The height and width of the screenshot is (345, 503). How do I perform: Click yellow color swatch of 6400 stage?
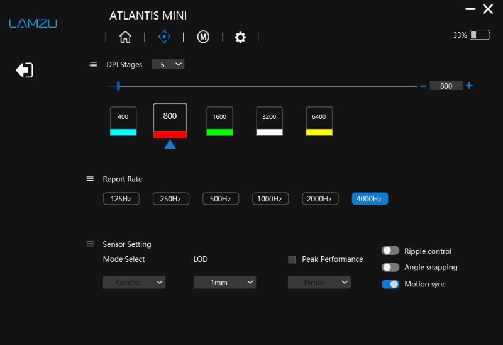(x=319, y=132)
